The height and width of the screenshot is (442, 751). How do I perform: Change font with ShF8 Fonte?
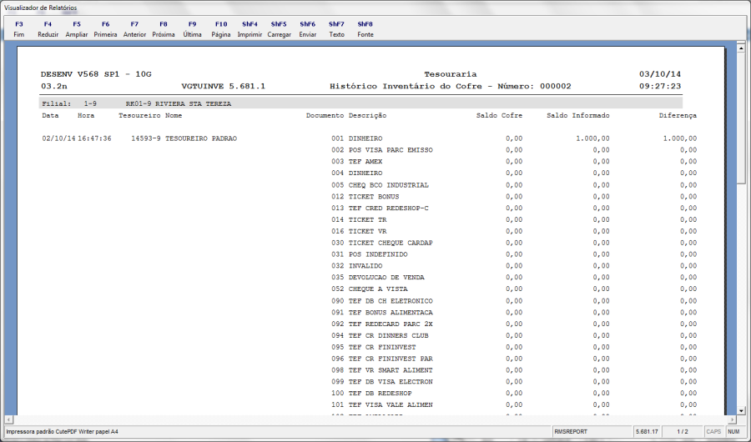(365, 29)
